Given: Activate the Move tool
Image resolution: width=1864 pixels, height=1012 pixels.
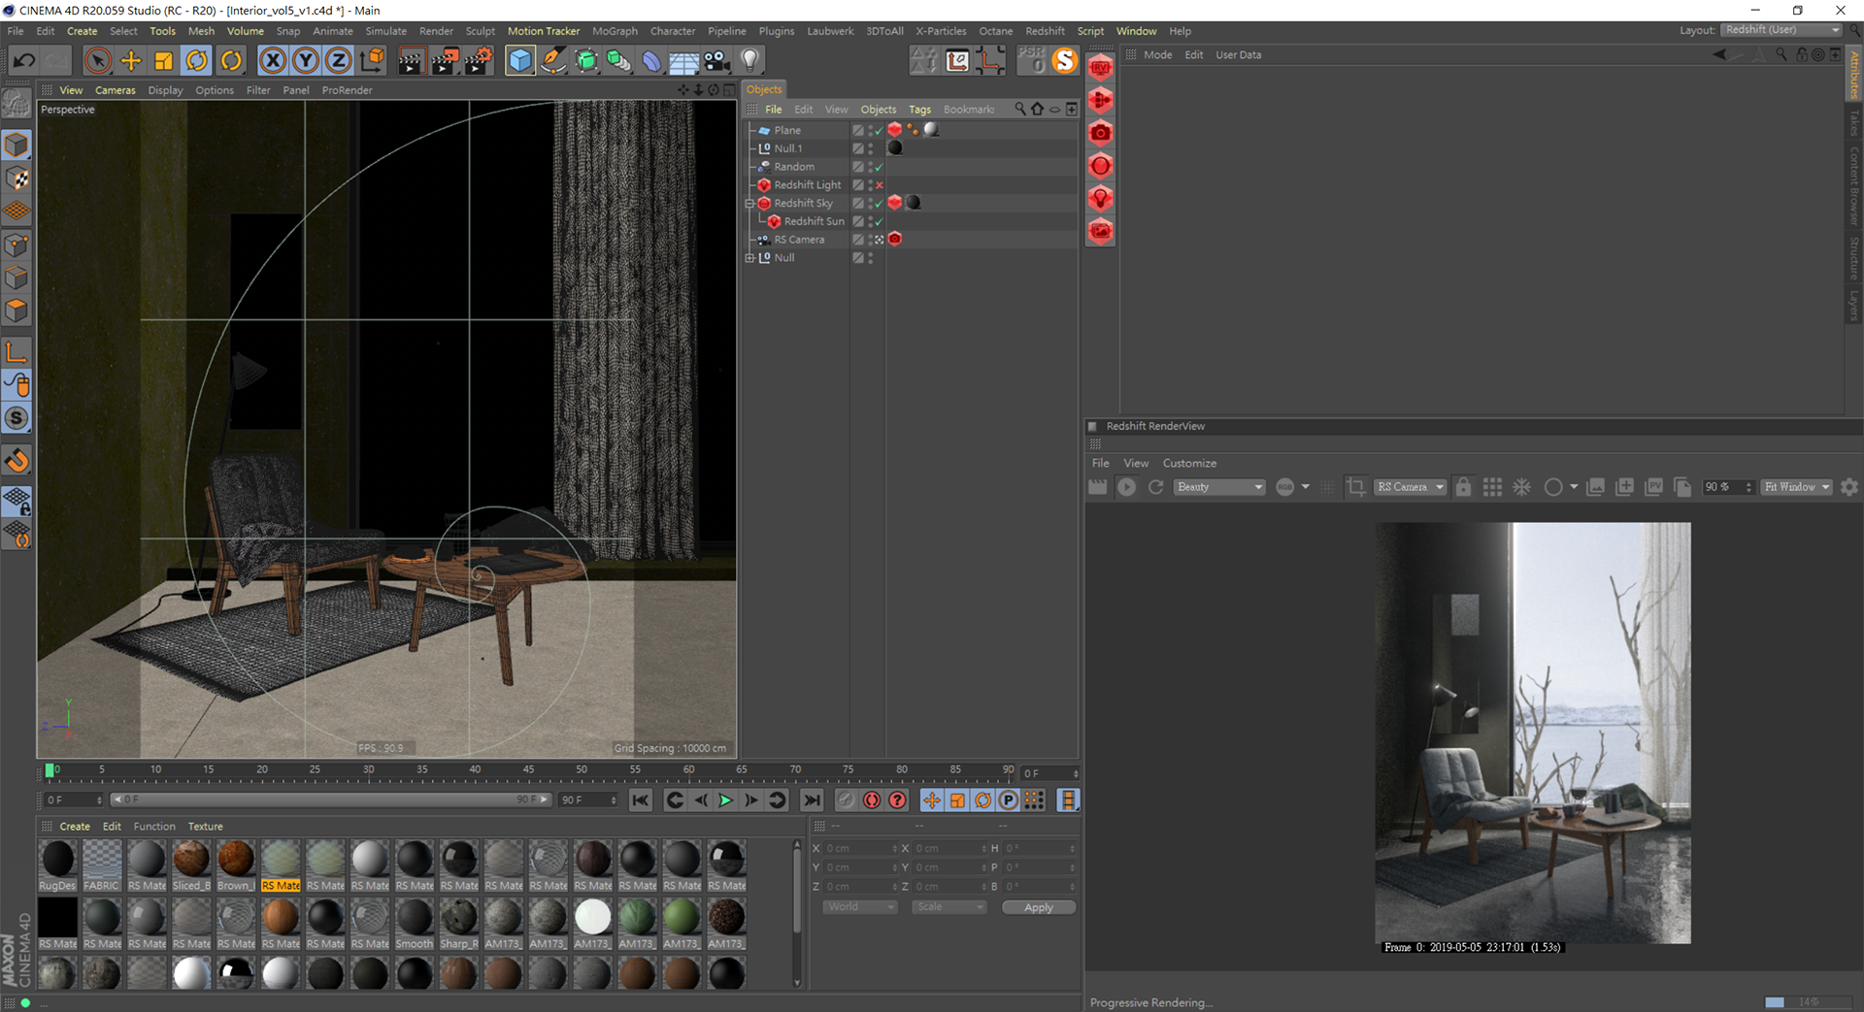Looking at the screenshot, I should [x=130, y=60].
